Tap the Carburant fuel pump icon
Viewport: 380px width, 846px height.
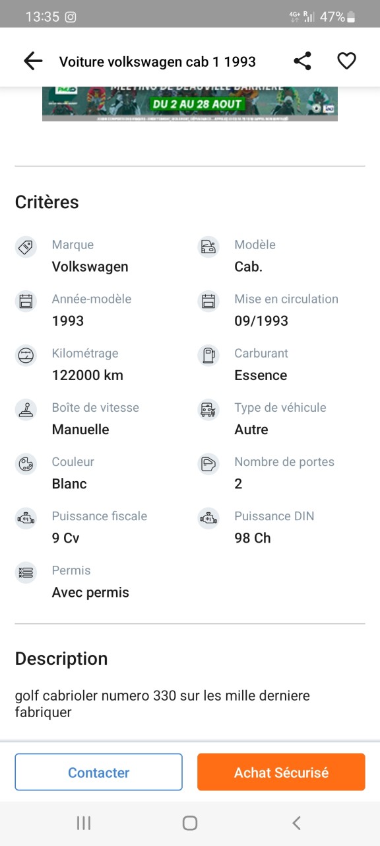(208, 356)
